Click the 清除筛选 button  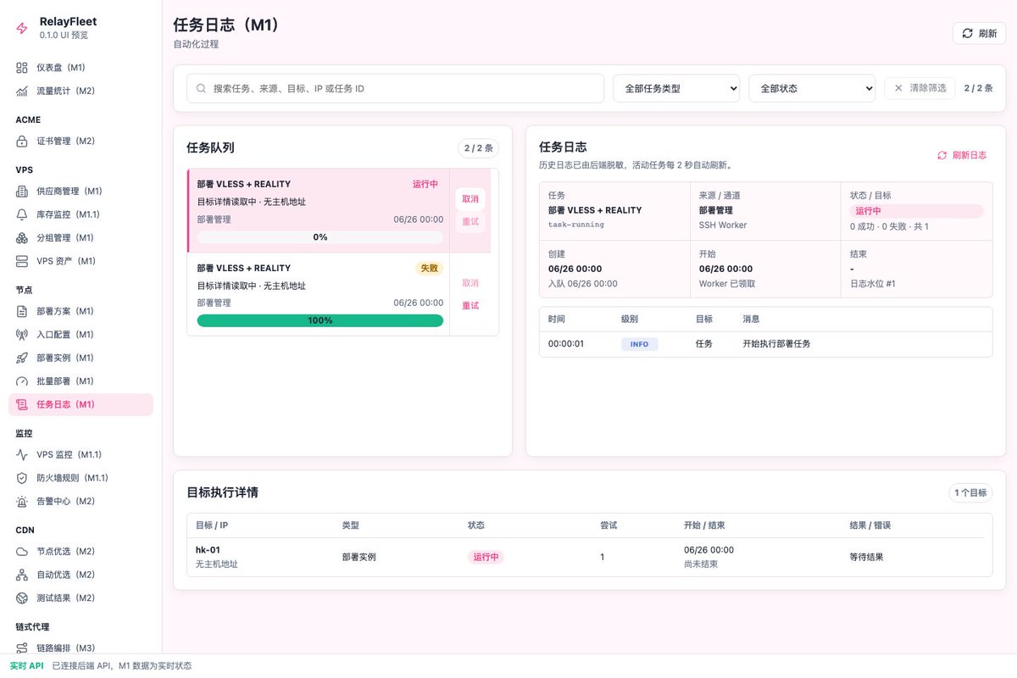tap(920, 87)
